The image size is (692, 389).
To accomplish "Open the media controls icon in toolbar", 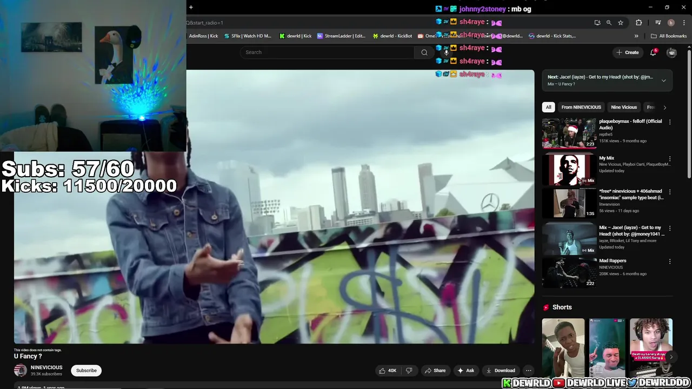I will click(658, 23).
